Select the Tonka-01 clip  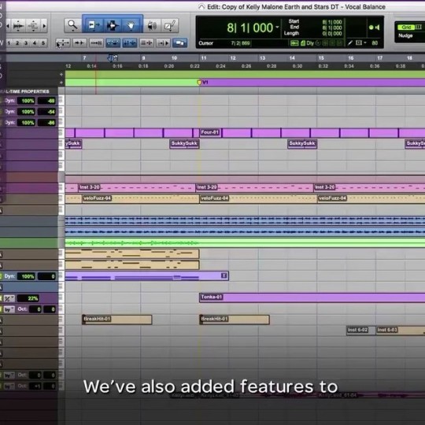[312, 297]
